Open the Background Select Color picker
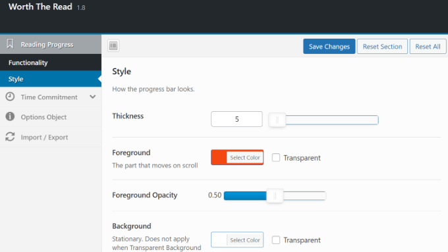The width and height of the screenshot is (448, 252). tap(245, 240)
